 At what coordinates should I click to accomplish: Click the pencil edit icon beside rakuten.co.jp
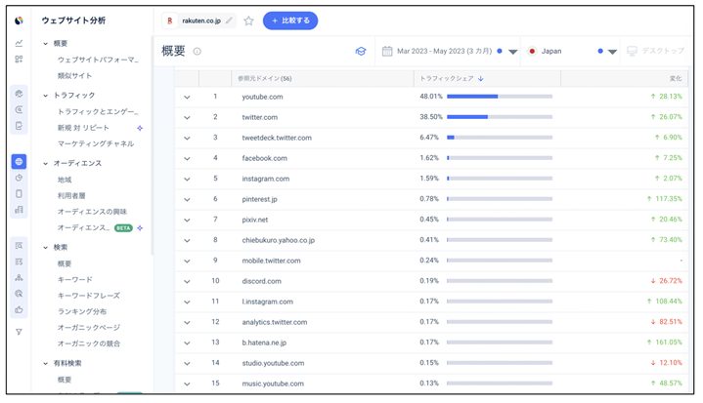pyautogui.click(x=229, y=20)
